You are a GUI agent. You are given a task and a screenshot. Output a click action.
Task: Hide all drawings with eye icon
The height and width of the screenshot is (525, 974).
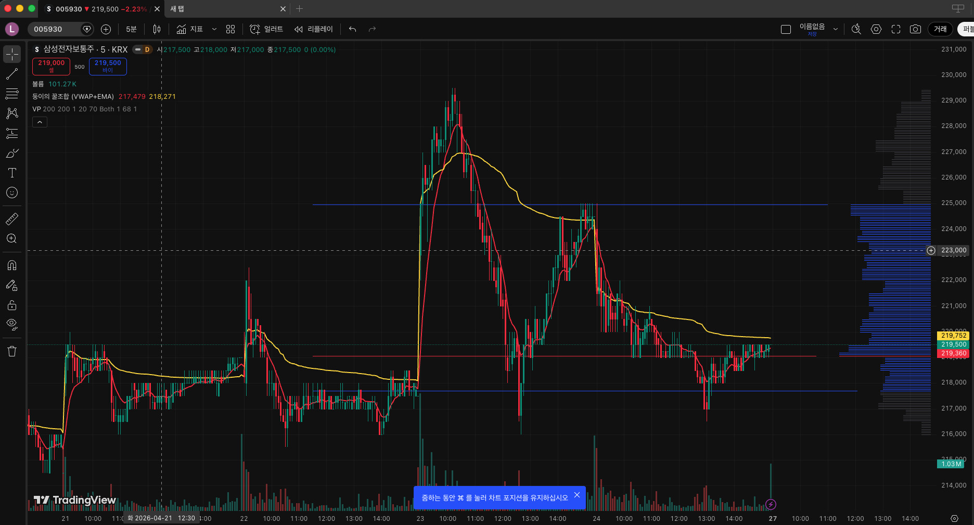[12, 325]
